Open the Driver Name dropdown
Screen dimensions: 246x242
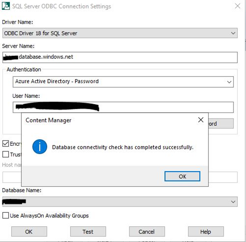coord(233,33)
